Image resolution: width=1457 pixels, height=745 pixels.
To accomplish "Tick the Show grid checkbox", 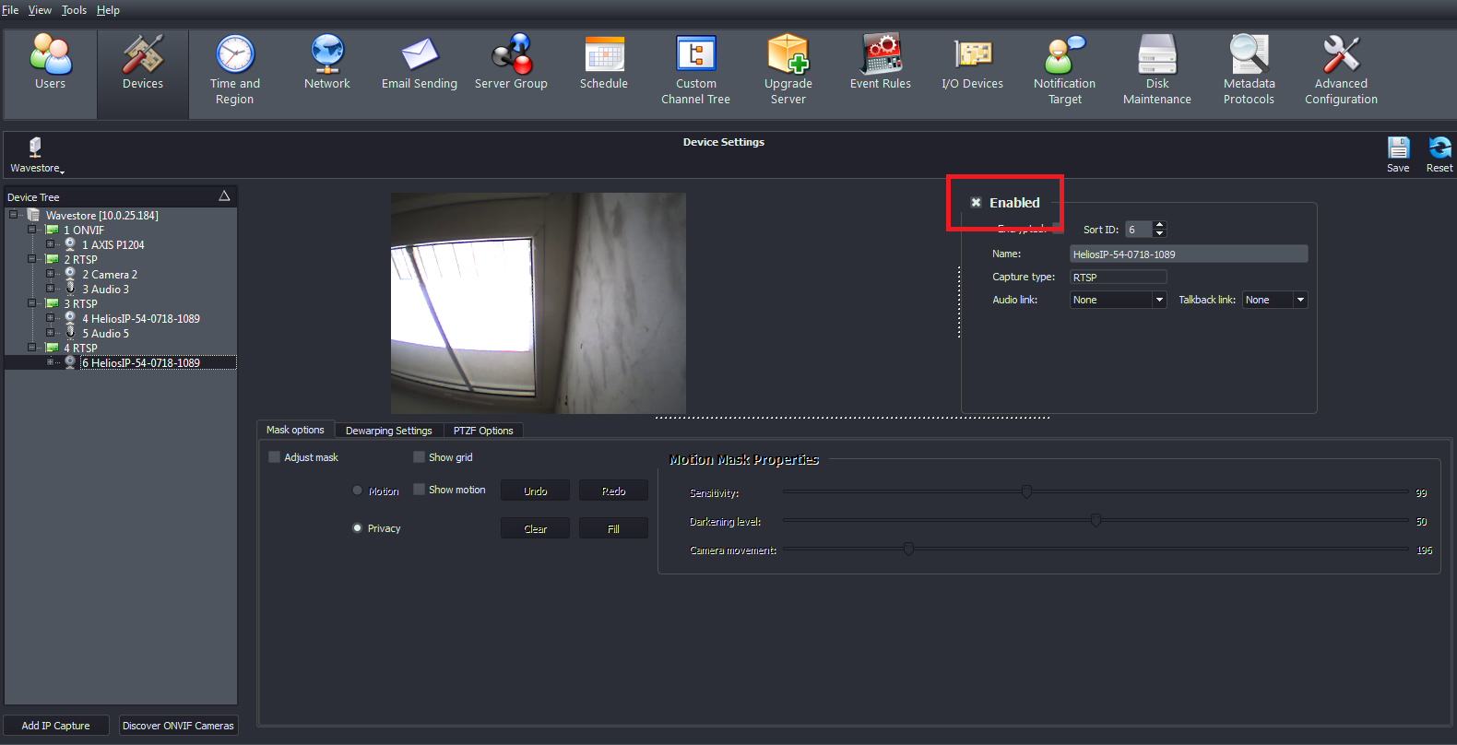I will click(x=419, y=457).
